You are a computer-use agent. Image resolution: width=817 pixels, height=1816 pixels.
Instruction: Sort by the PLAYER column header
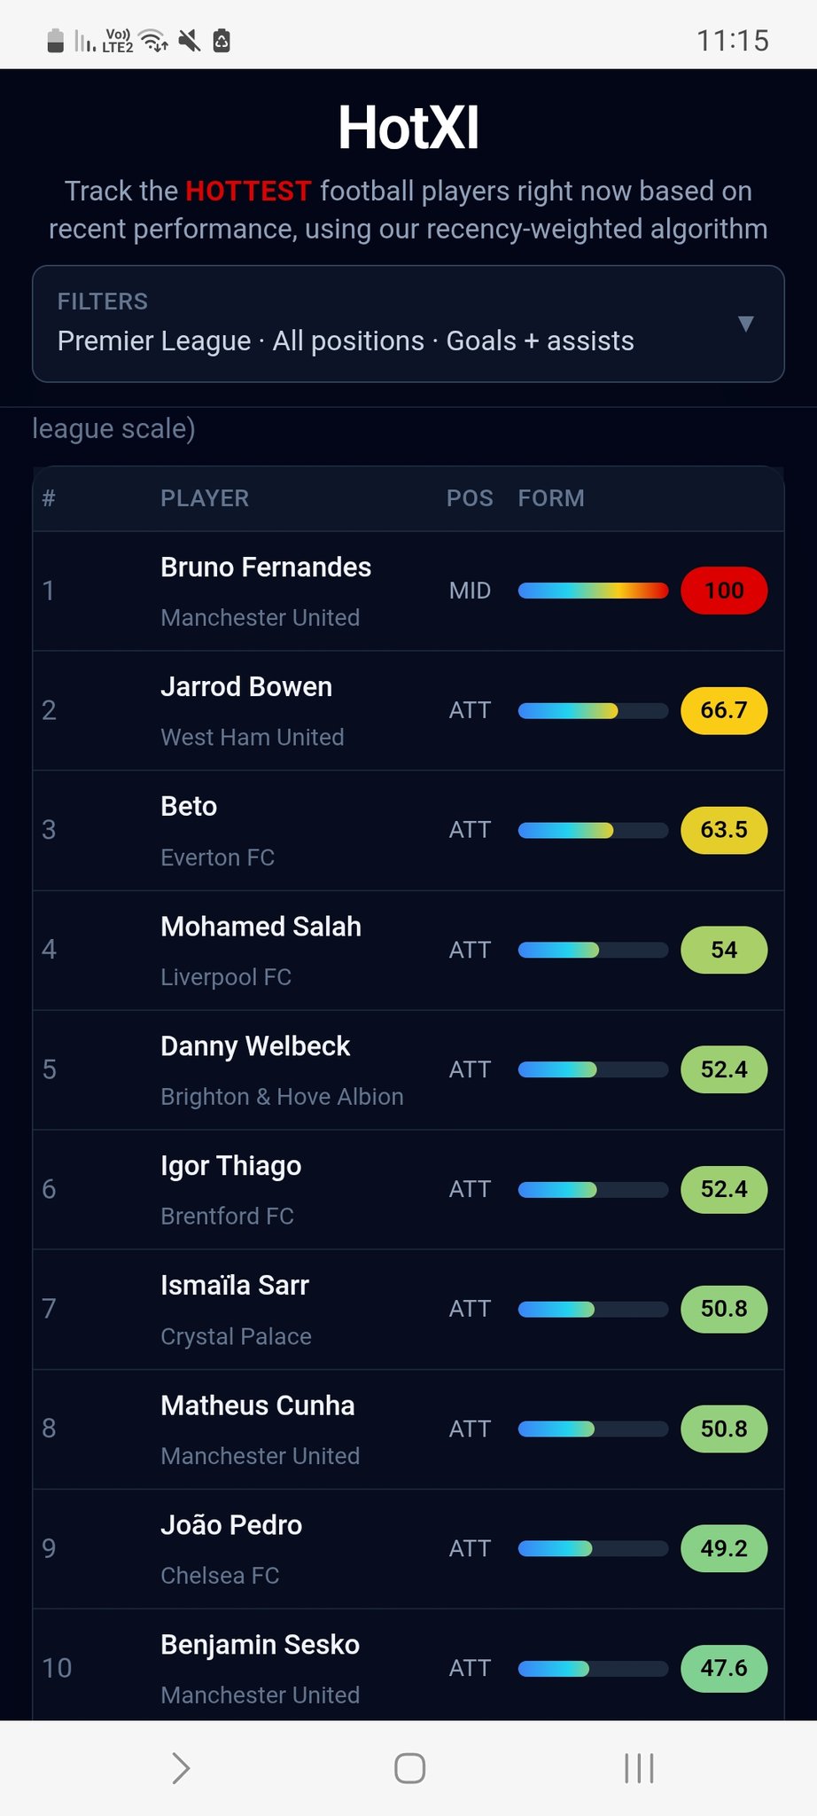pyautogui.click(x=205, y=498)
